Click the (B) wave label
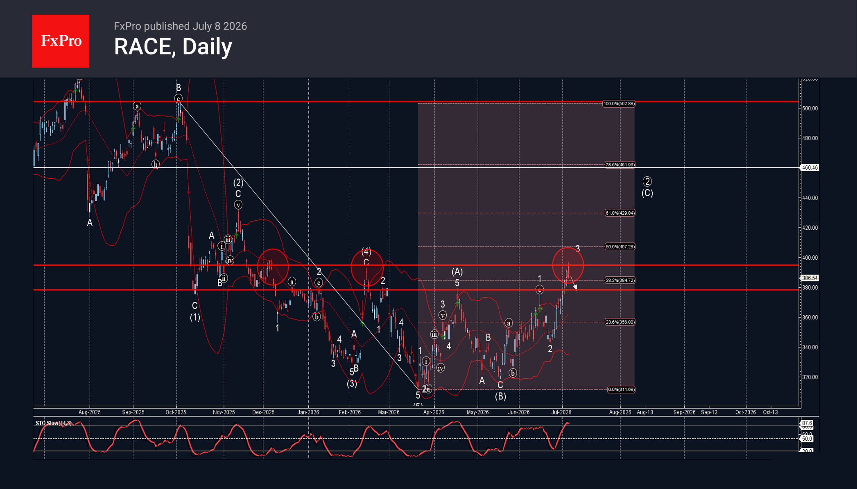857x489 pixels. click(x=500, y=396)
